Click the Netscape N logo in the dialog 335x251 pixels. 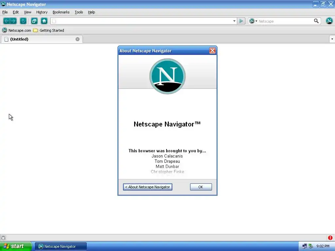click(167, 76)
